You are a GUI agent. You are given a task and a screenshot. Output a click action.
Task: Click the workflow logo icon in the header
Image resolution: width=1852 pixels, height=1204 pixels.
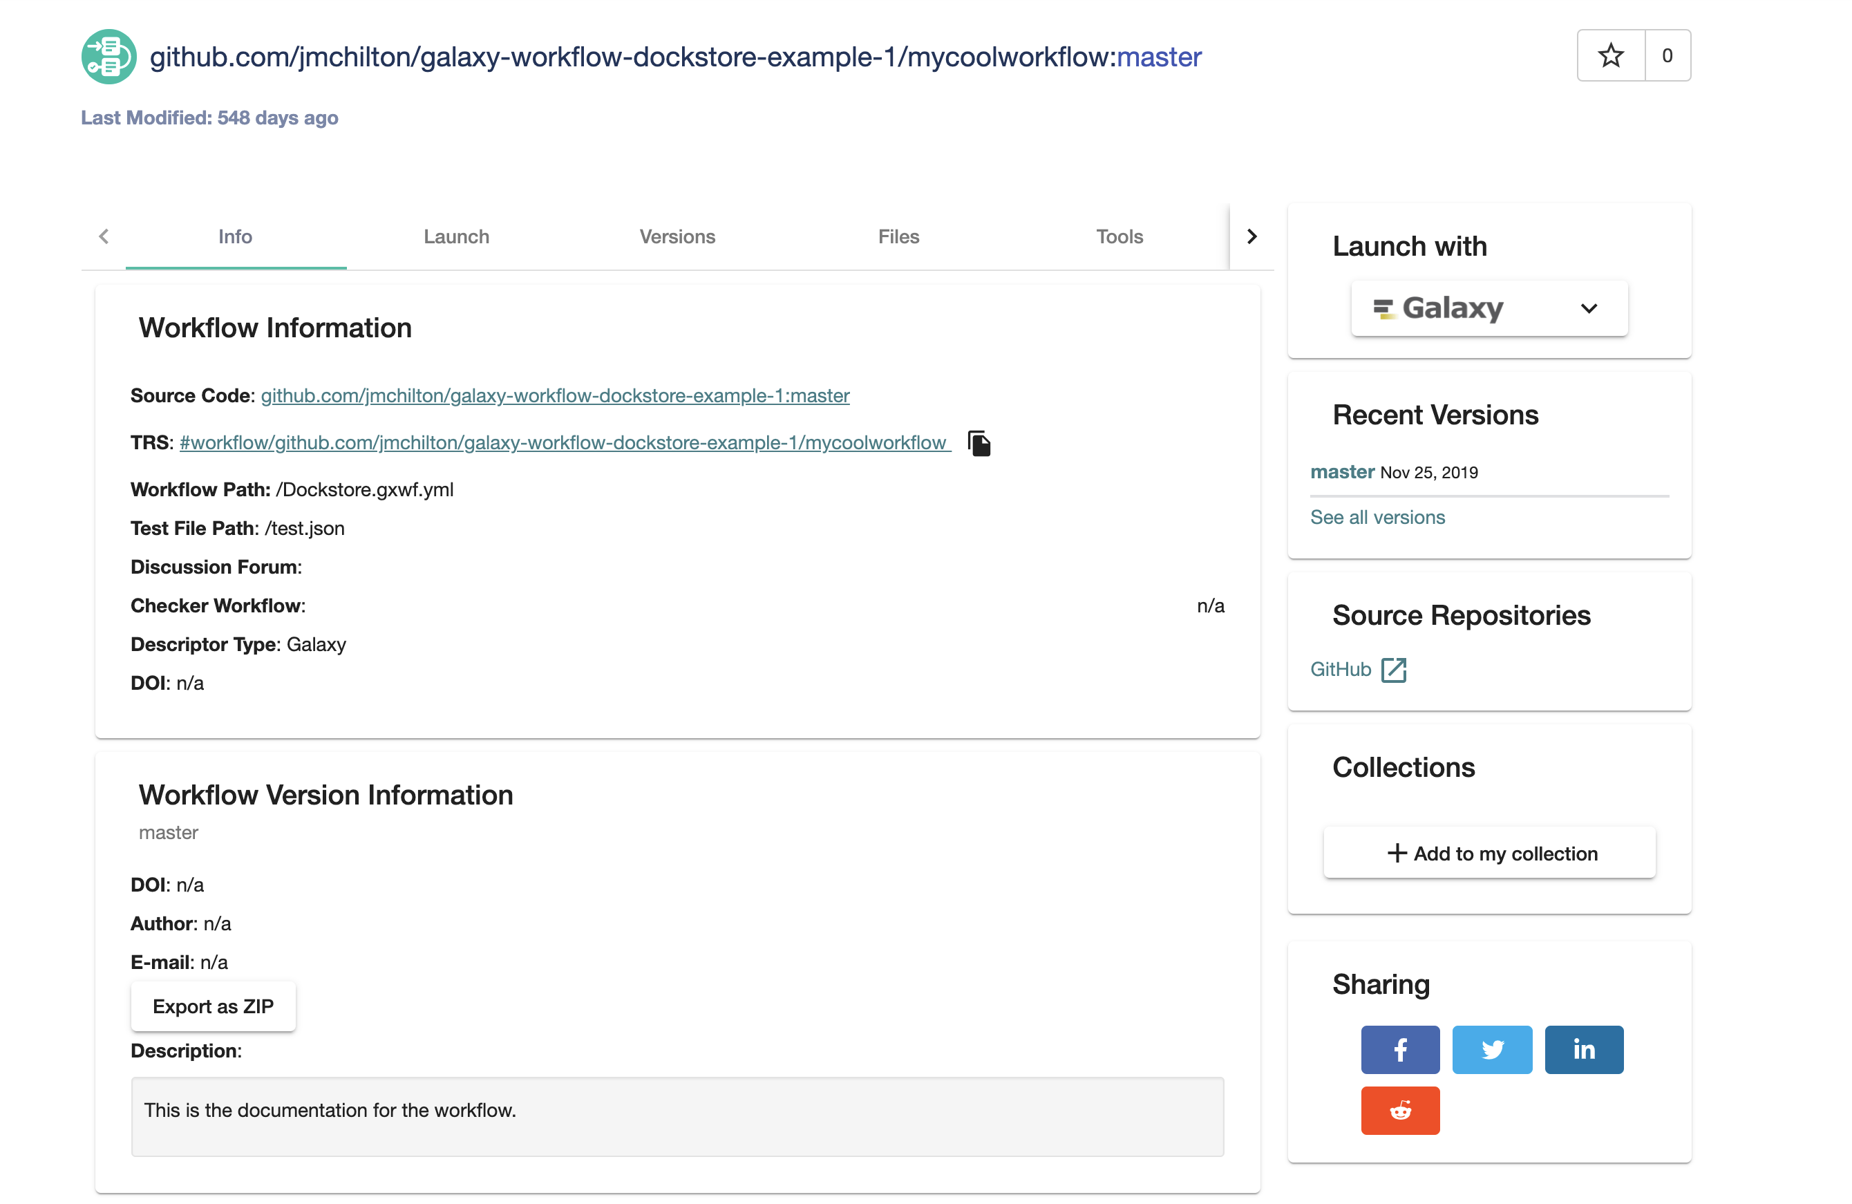point(108,55)
